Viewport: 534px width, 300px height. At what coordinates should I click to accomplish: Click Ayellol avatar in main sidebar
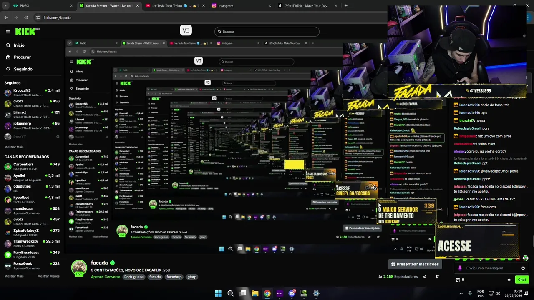click(x=8, y=177)
